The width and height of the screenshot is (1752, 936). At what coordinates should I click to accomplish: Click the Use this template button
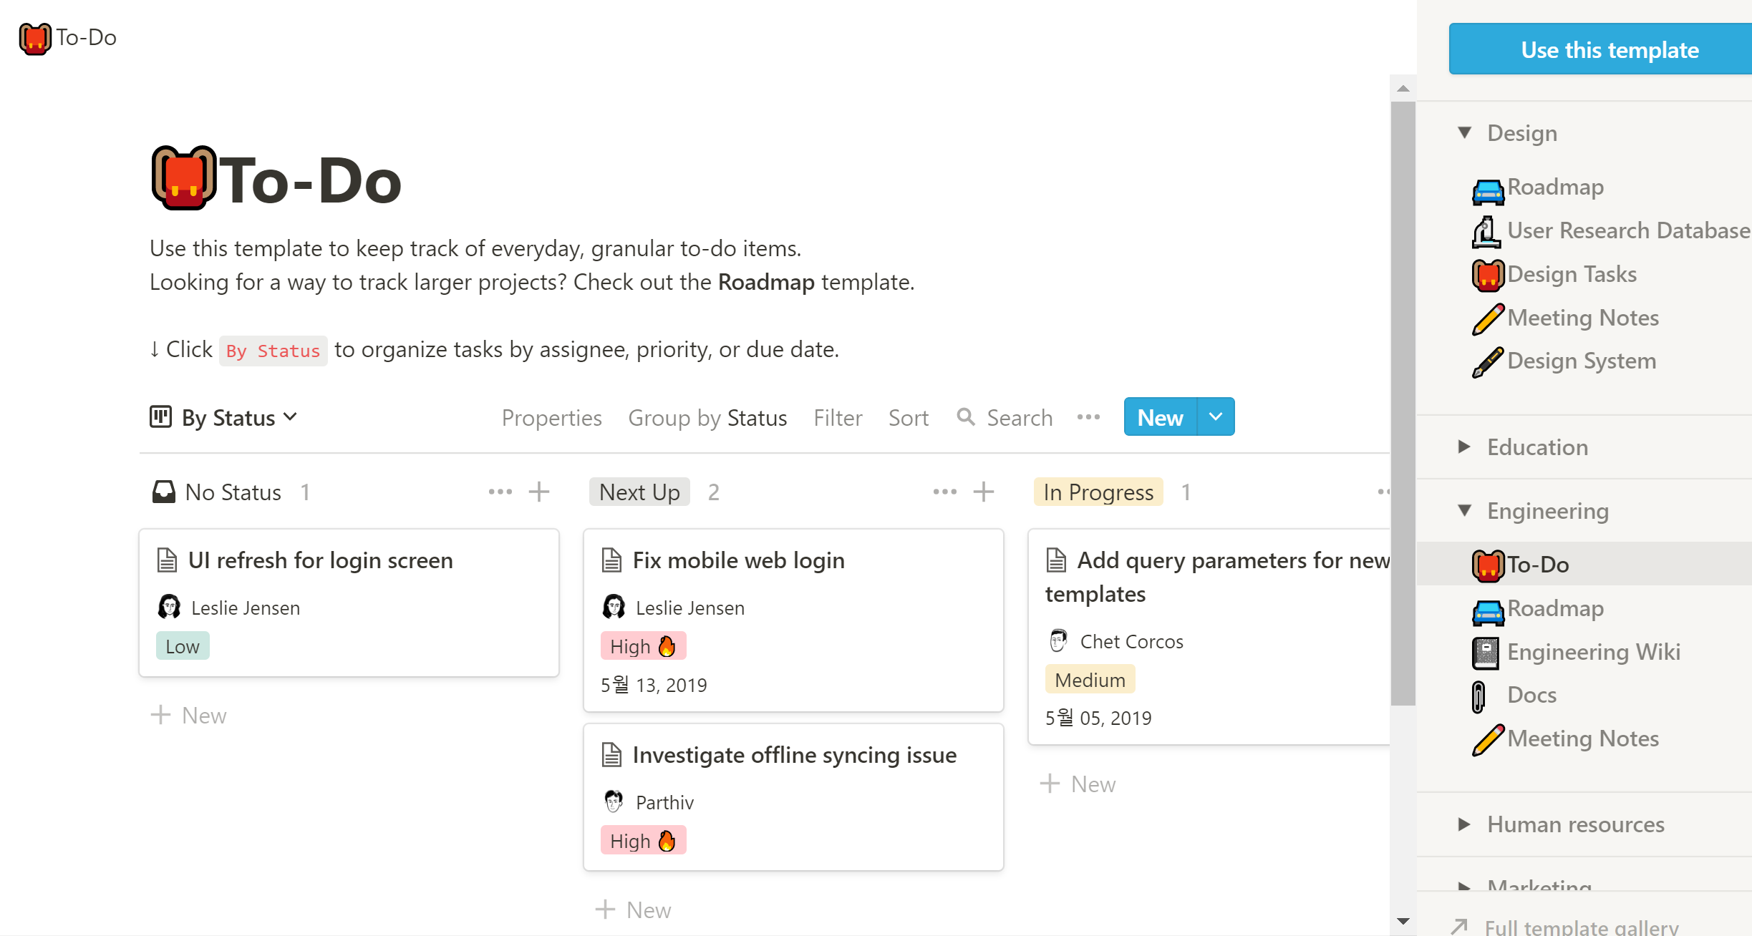point(1609,49)
